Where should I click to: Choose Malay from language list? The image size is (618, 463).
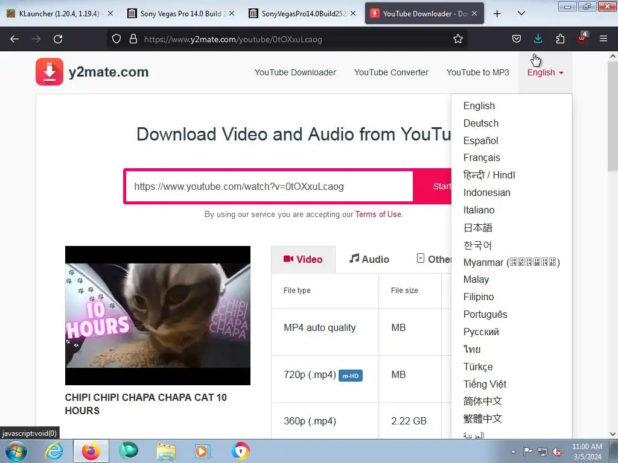click(x=476, y=280)
